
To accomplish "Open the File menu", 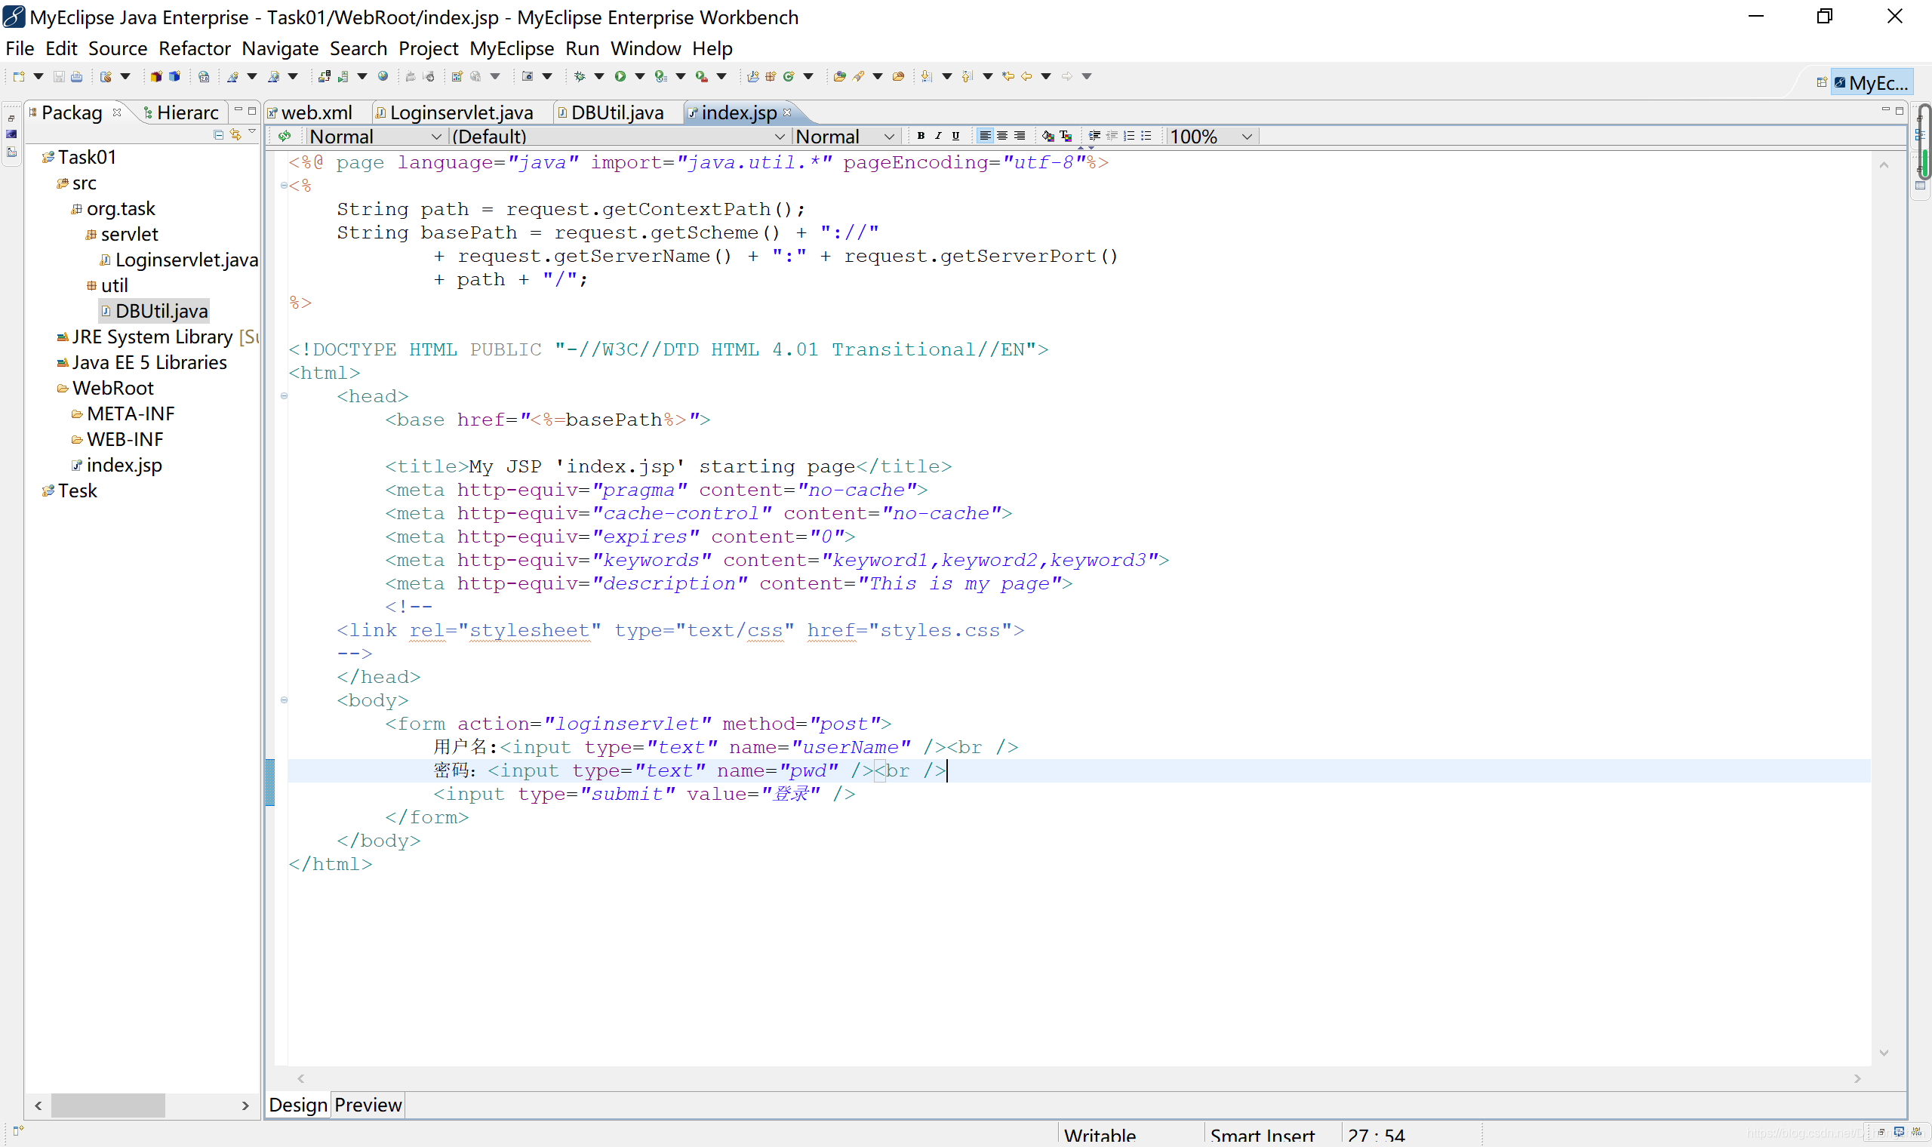I will pyautogui.click(x=20, y=48).
